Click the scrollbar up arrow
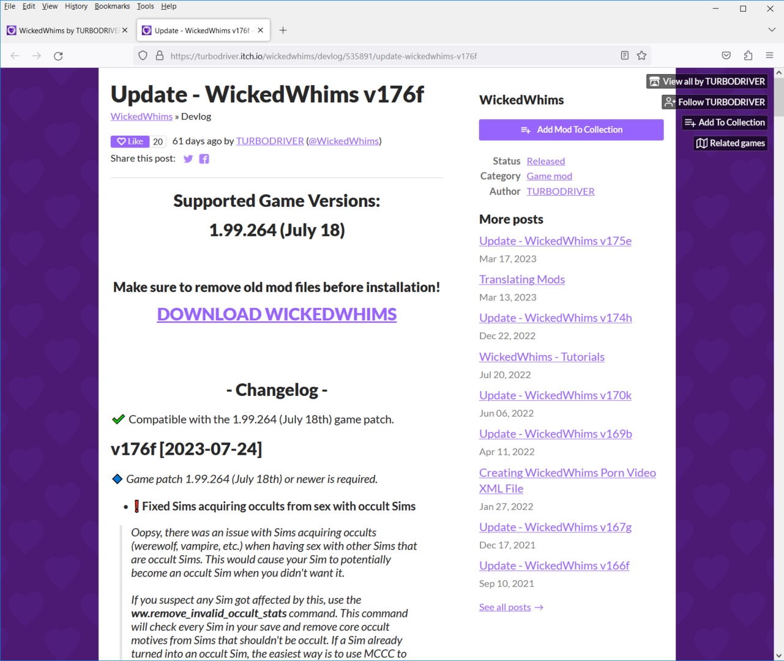The height and width of the screenshot is (661, 784). coord(778,72)
